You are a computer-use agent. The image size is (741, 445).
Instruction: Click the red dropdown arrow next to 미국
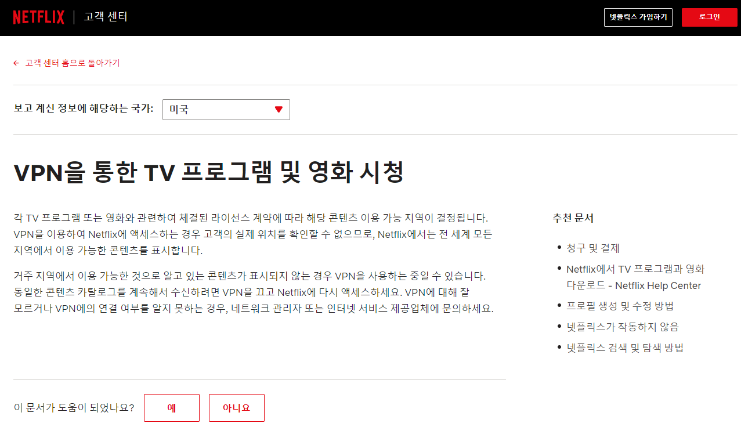coord(279,110)
